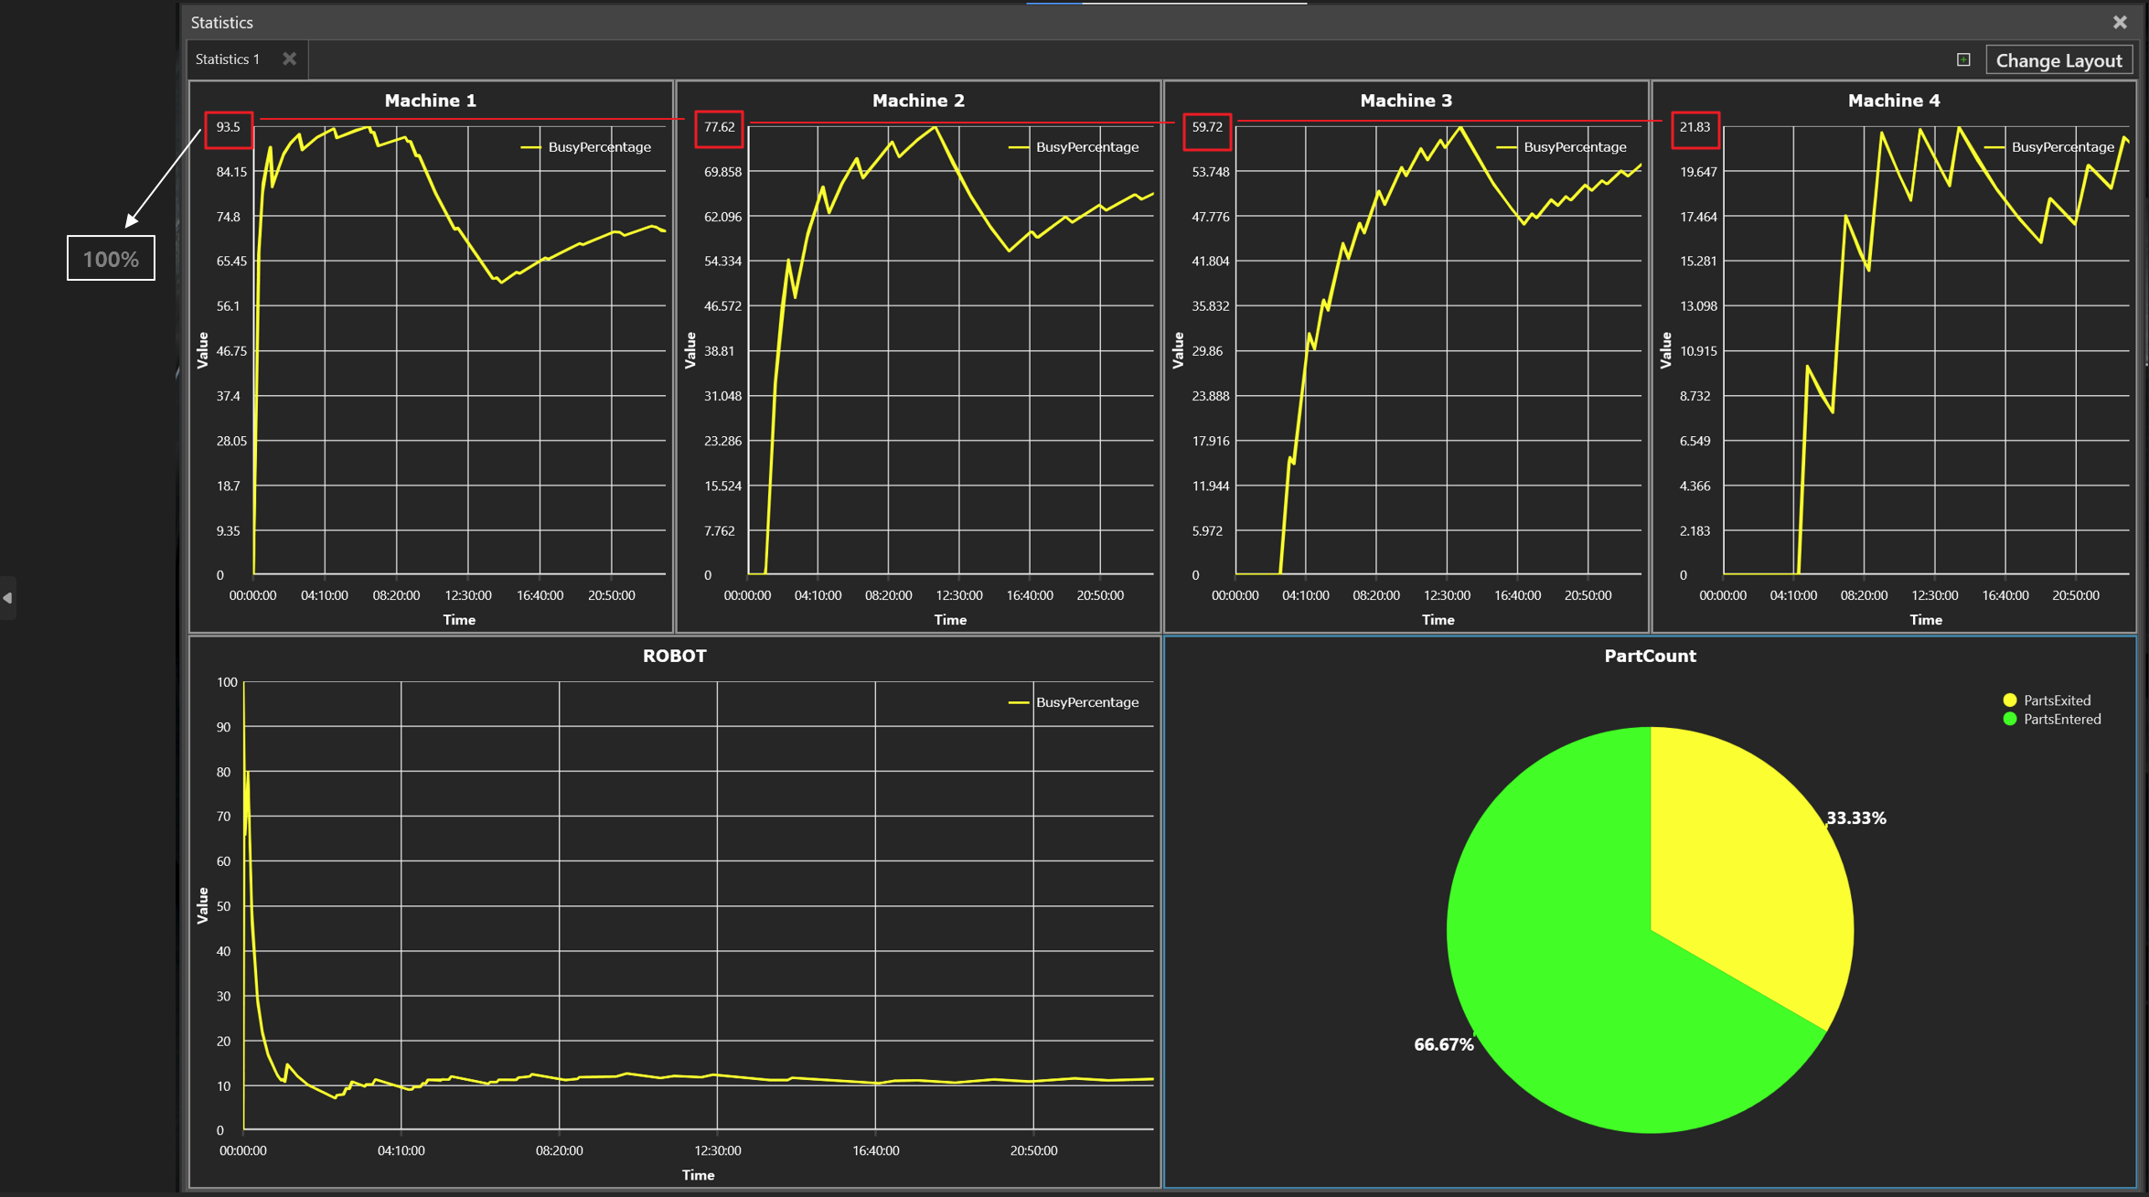Click ROBOT chart BusyPercentage legend entry
The height and width of the screenshot is (1197, 2149).
1086,702
